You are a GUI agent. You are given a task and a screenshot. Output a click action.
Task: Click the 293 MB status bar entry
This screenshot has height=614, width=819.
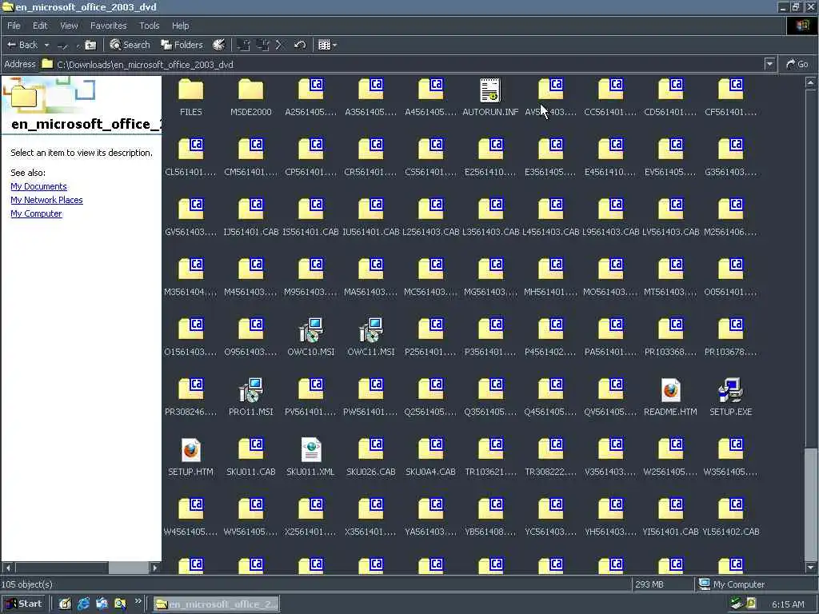(649, 584)
